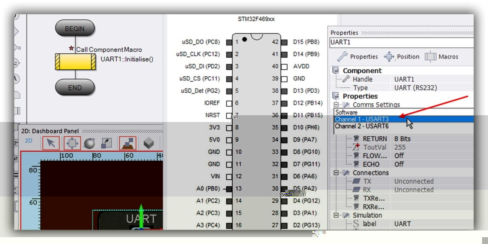Click pin 2 uSD_CLK (PC12) square
The width and height of the screenshot is (488, 244).
click(229, 54)
